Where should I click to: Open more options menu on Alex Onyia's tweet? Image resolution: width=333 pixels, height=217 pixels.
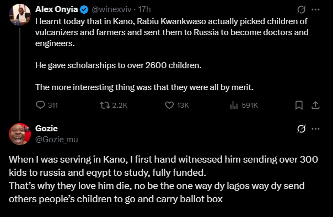(315, 9)
